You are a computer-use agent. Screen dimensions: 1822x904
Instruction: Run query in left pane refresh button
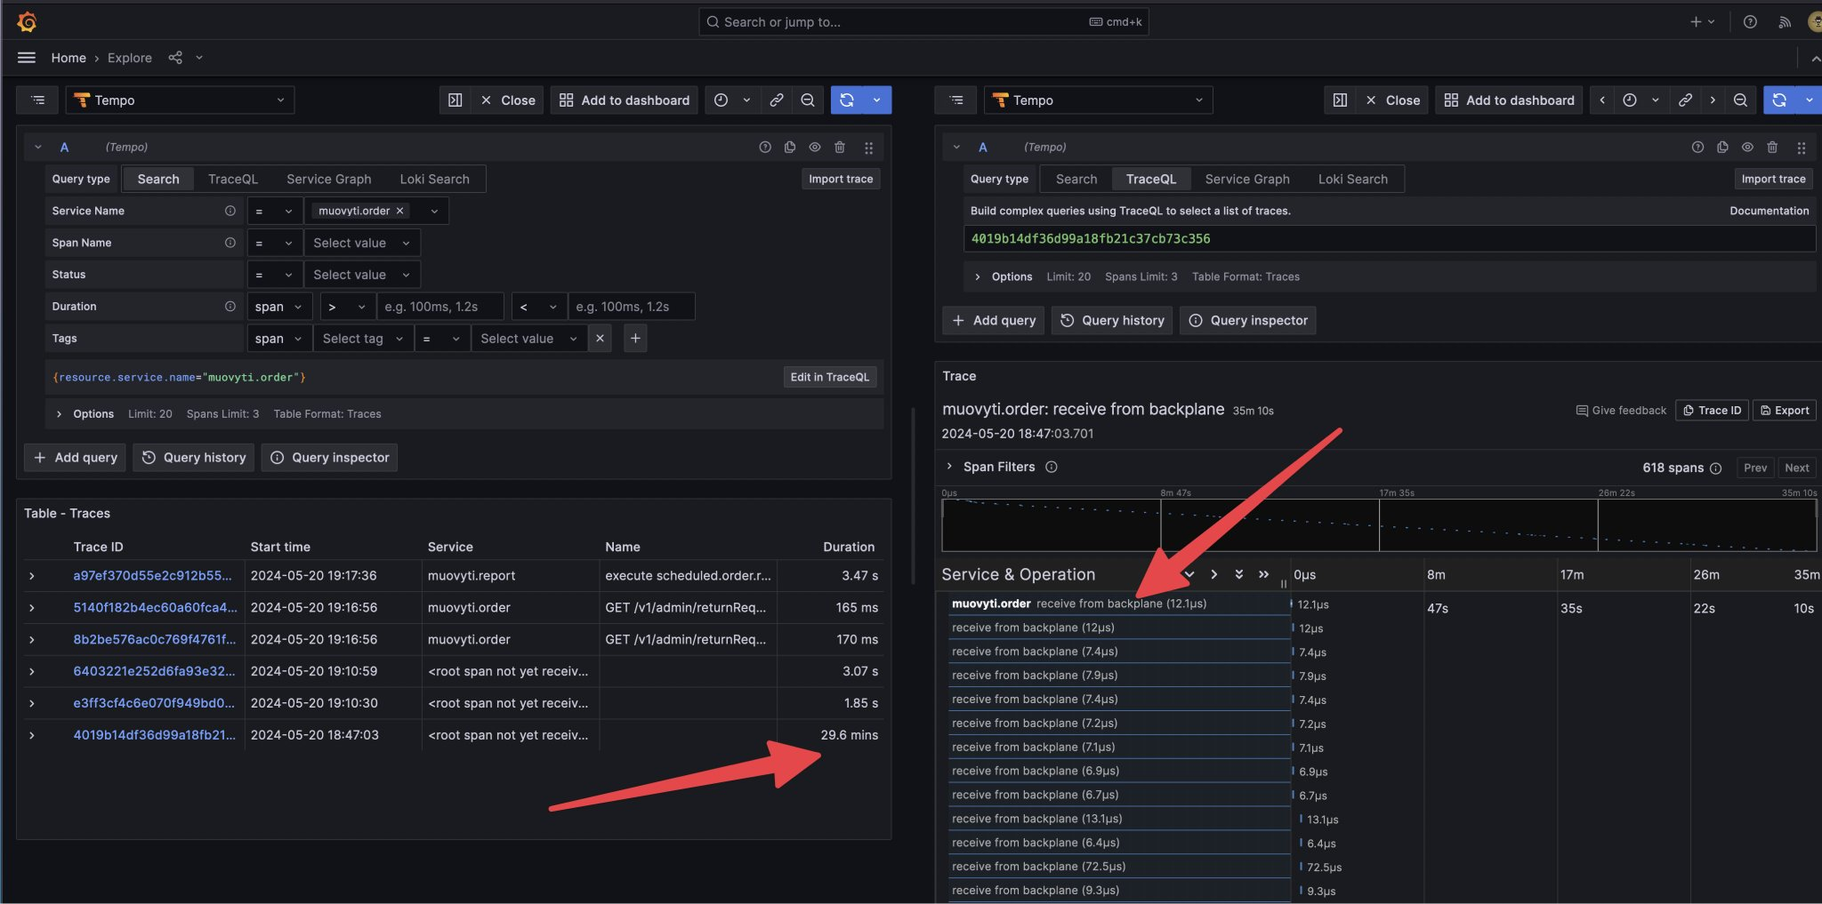click(847, 100)
